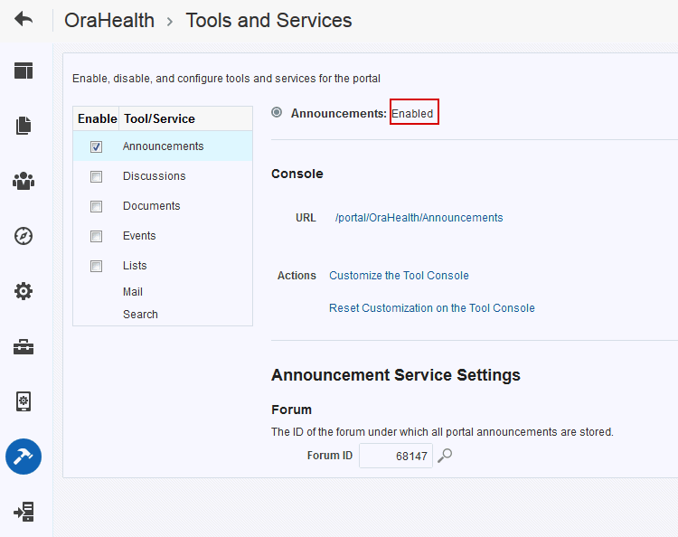Open the device settings icon
The width and height of the screenshot is (678, 537).
[x=24, y=401]
